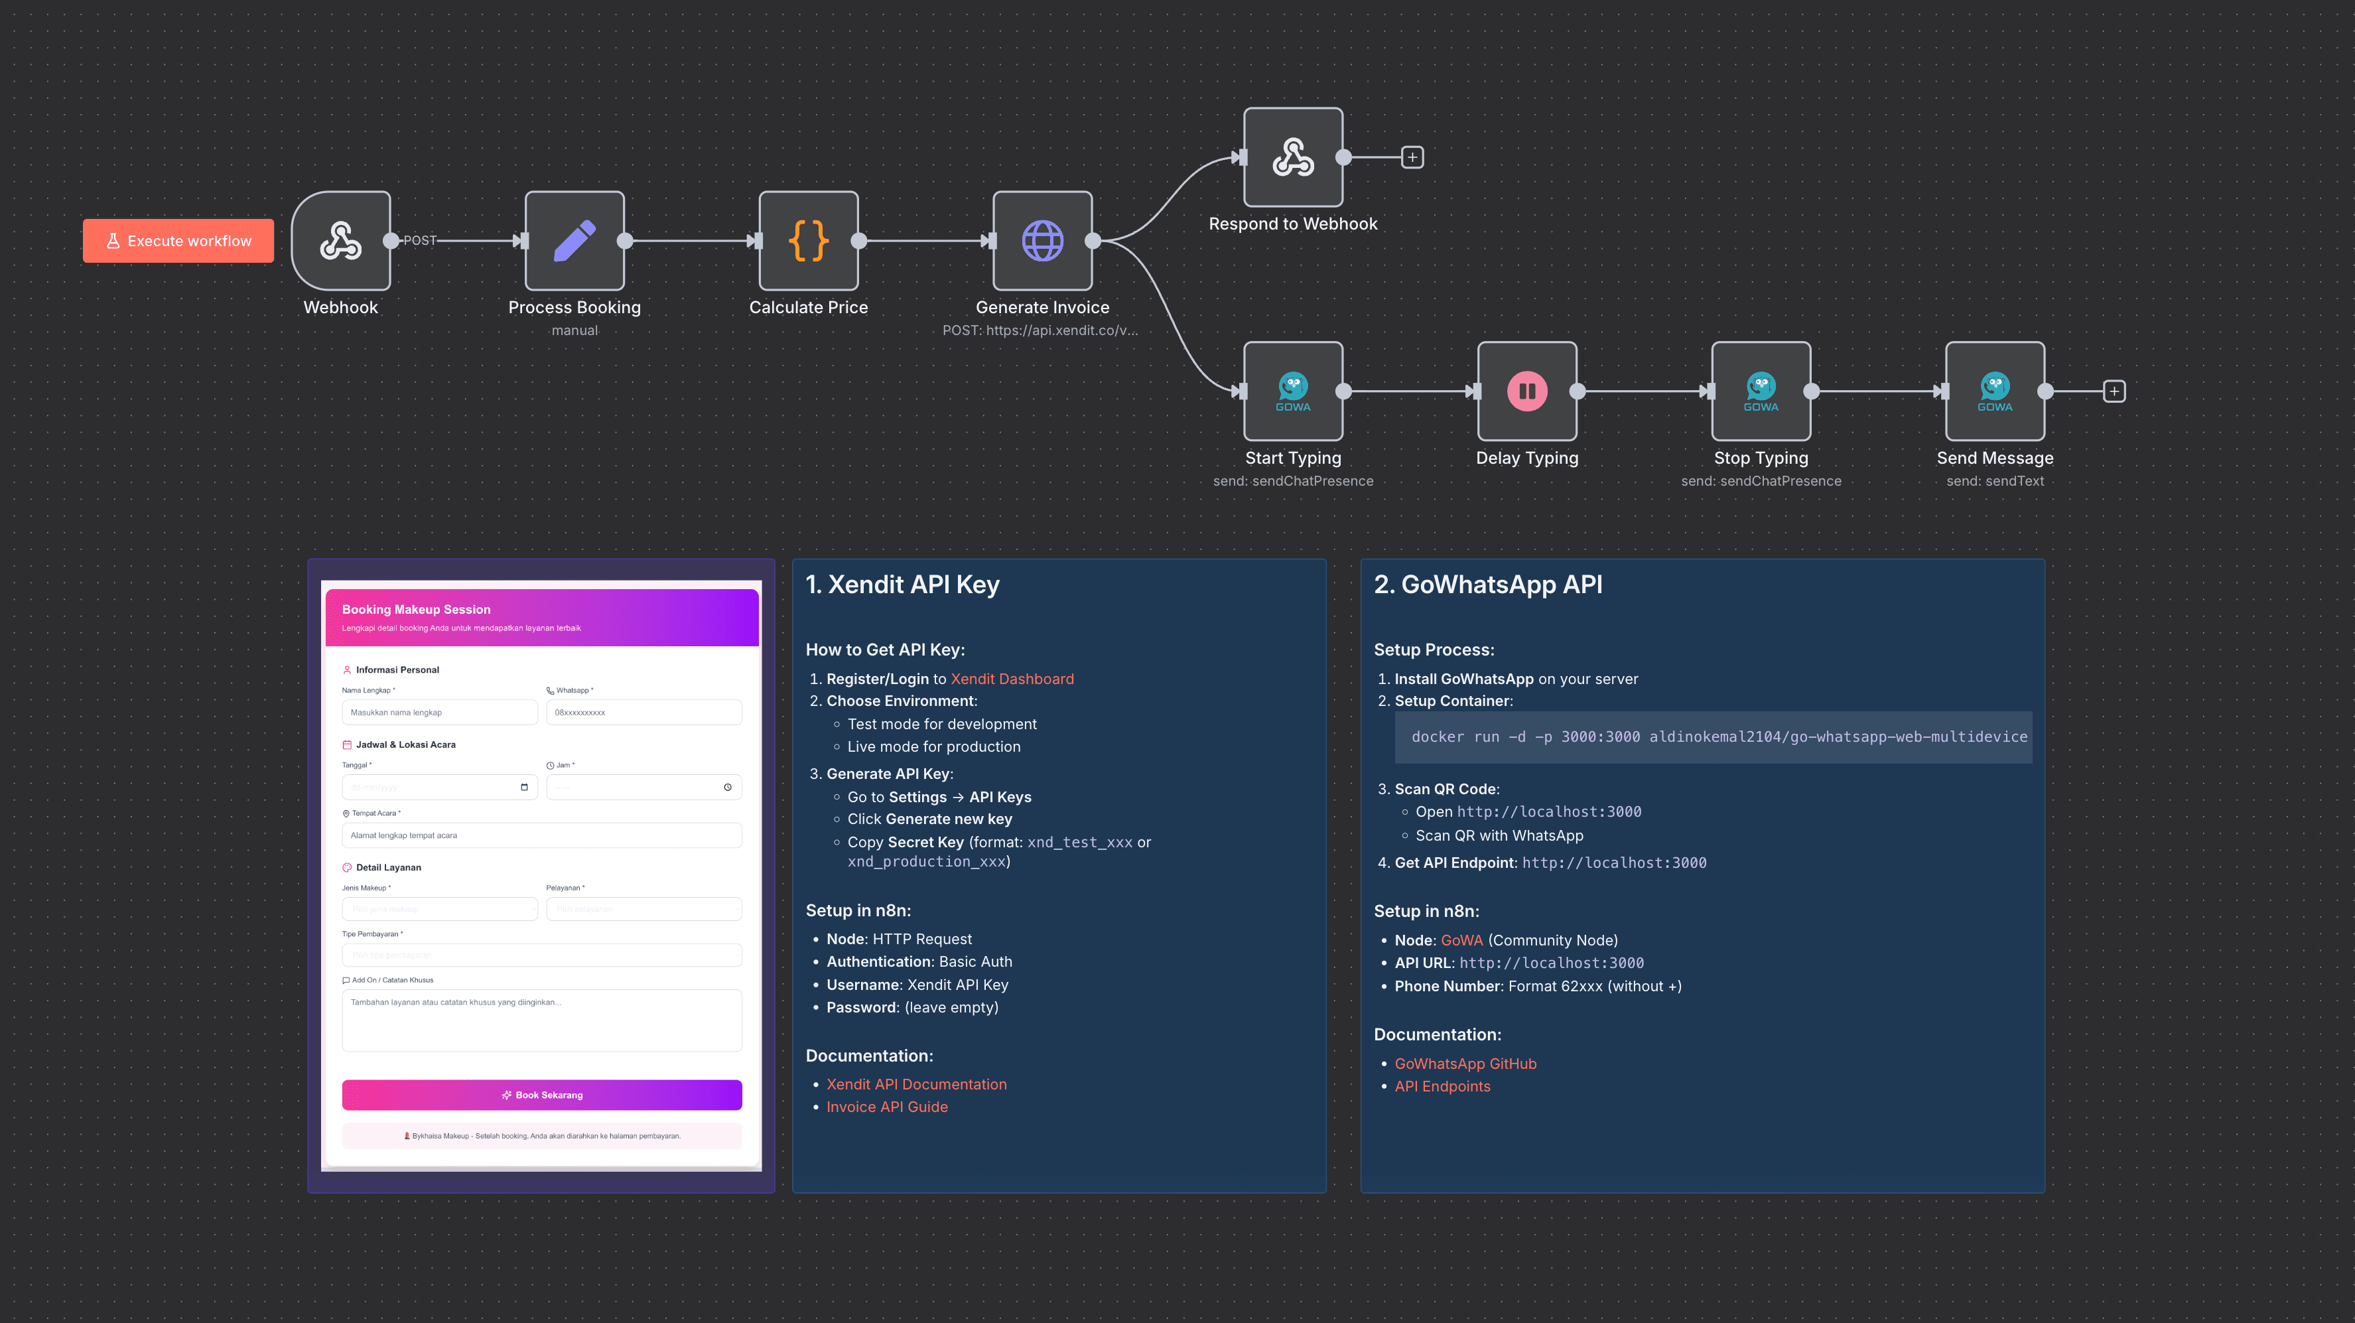Open the Invoice API Guide link
The height and width of the screenshot is (1323, 2355).
pos(887,1106)
